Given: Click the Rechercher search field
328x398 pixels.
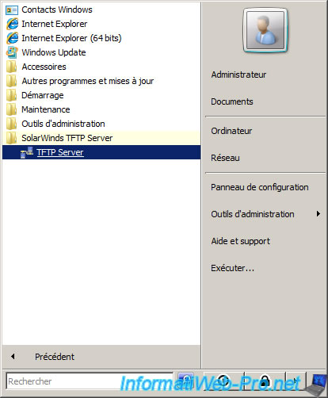Looking at the screenshot, I should click(x=90, y=381).
